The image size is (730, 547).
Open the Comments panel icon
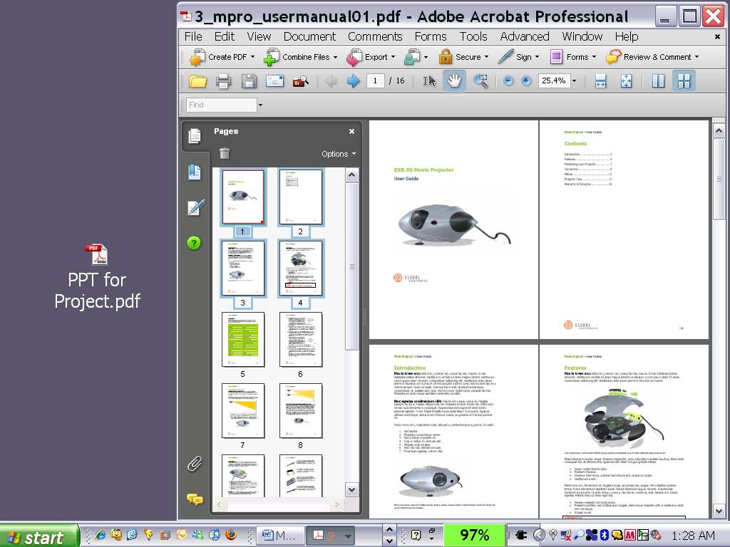[x=195, y=499]
